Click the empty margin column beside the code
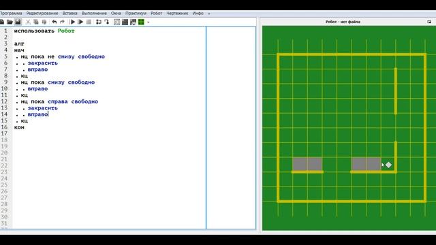436x245 pixels. (231, 128)
